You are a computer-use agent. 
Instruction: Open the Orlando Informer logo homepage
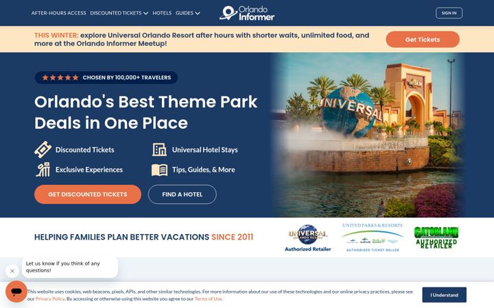point(247,13)
